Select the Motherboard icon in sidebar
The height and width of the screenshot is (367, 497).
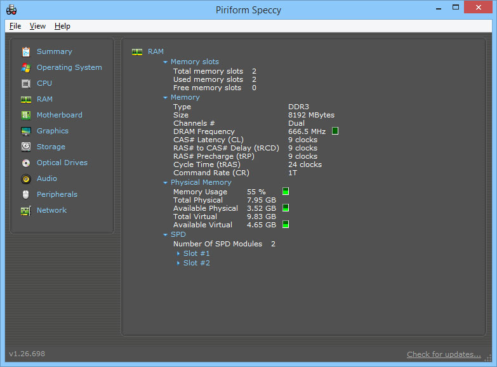point(25,115)
